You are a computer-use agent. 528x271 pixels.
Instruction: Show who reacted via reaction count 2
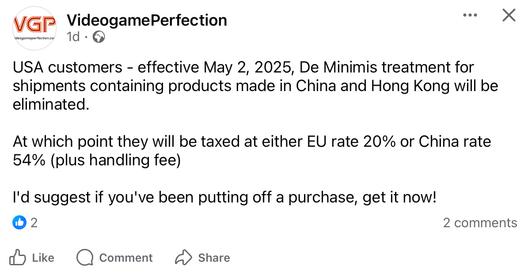(34, 223)
